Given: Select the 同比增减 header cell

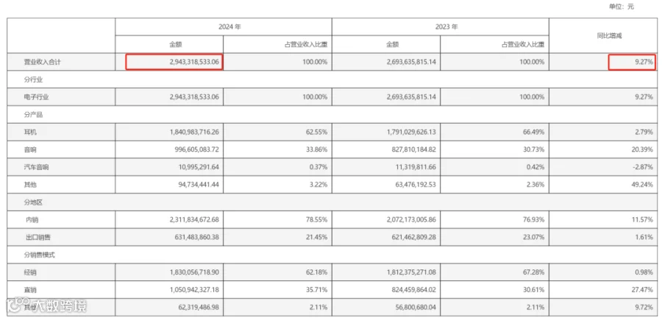Looking at the screenshot, I should (x=603, y=36).
